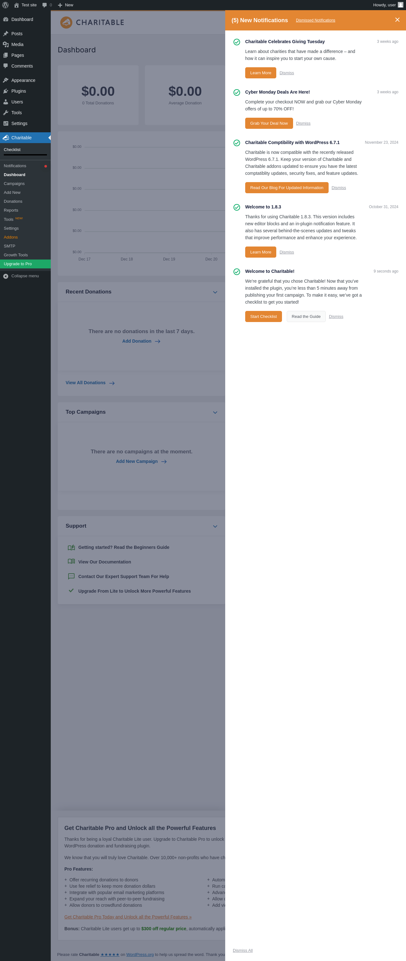Click the Start Checklist button

coord(264,316)
